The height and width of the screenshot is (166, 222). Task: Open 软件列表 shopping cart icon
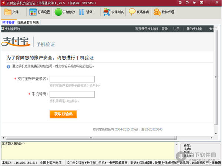tap(107, 12)
